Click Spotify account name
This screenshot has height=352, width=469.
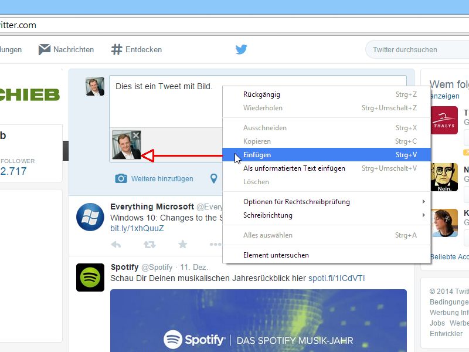[x=124, y=267]
